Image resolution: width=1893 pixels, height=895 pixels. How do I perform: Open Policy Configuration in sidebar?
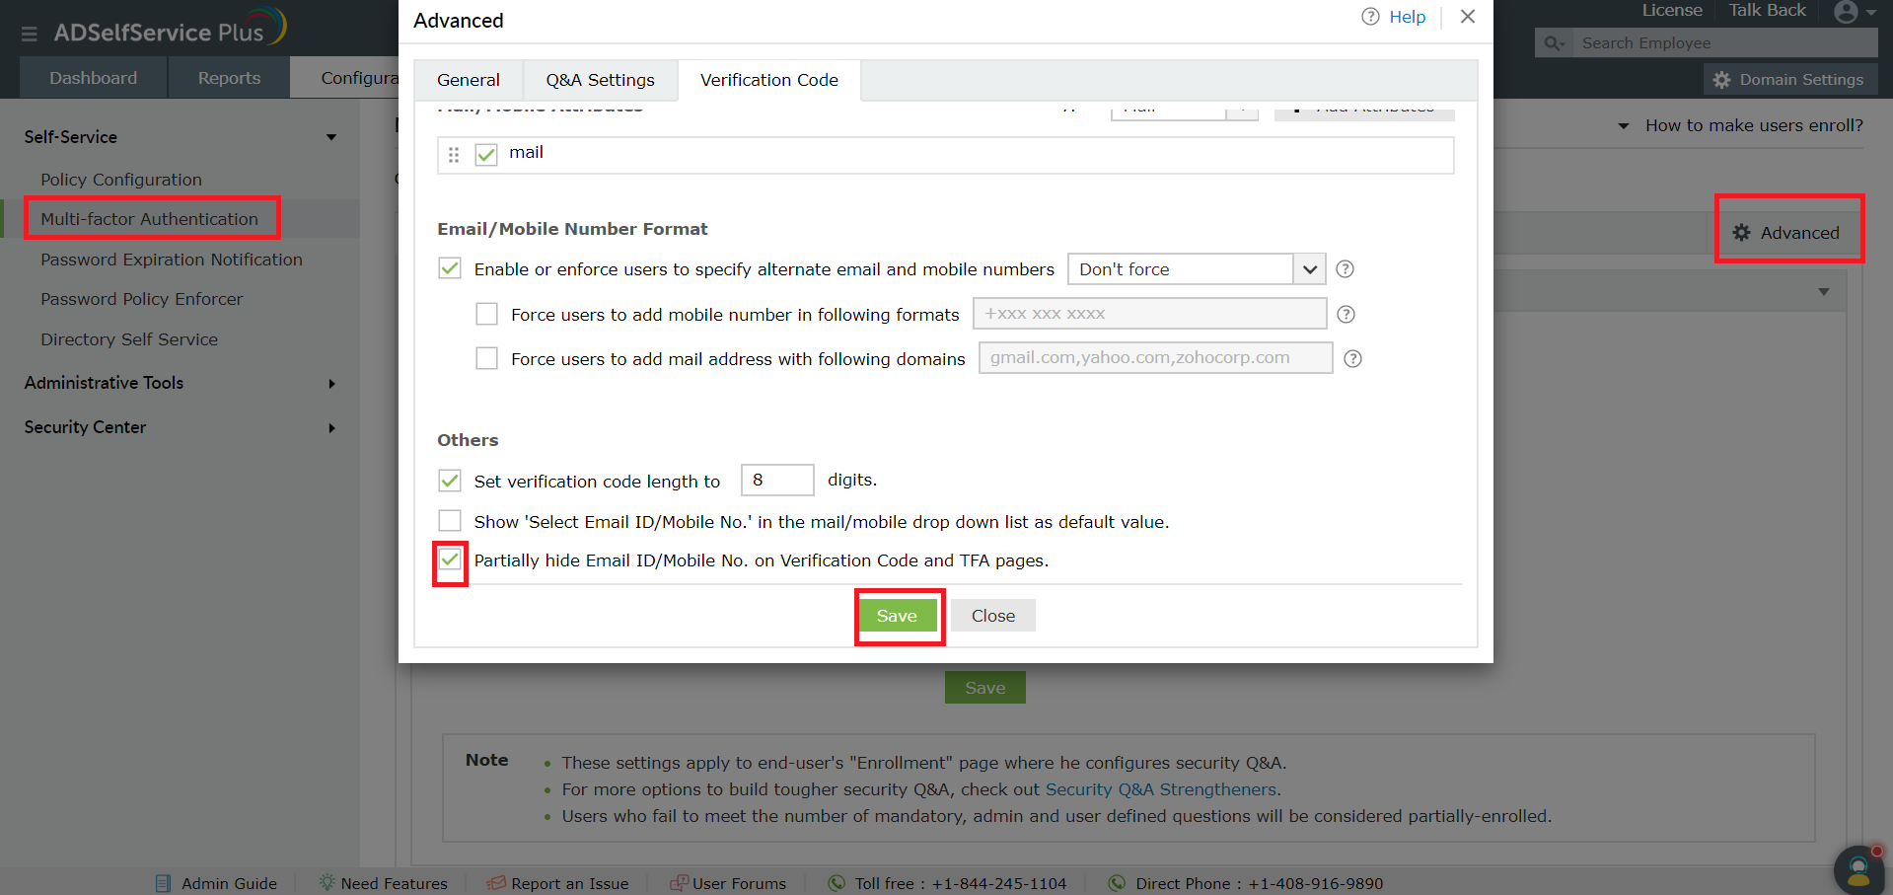point(121,180)
